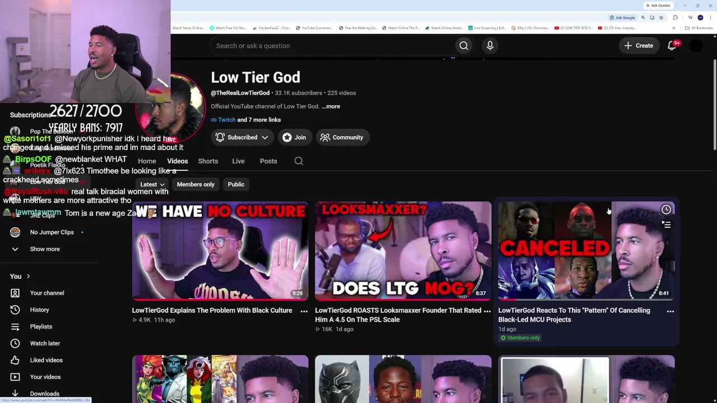Open title 'LowTierGod Explains The Problem With Black Culture'
717x403 pixels.
pyautogui.click(x=212, y=310)
